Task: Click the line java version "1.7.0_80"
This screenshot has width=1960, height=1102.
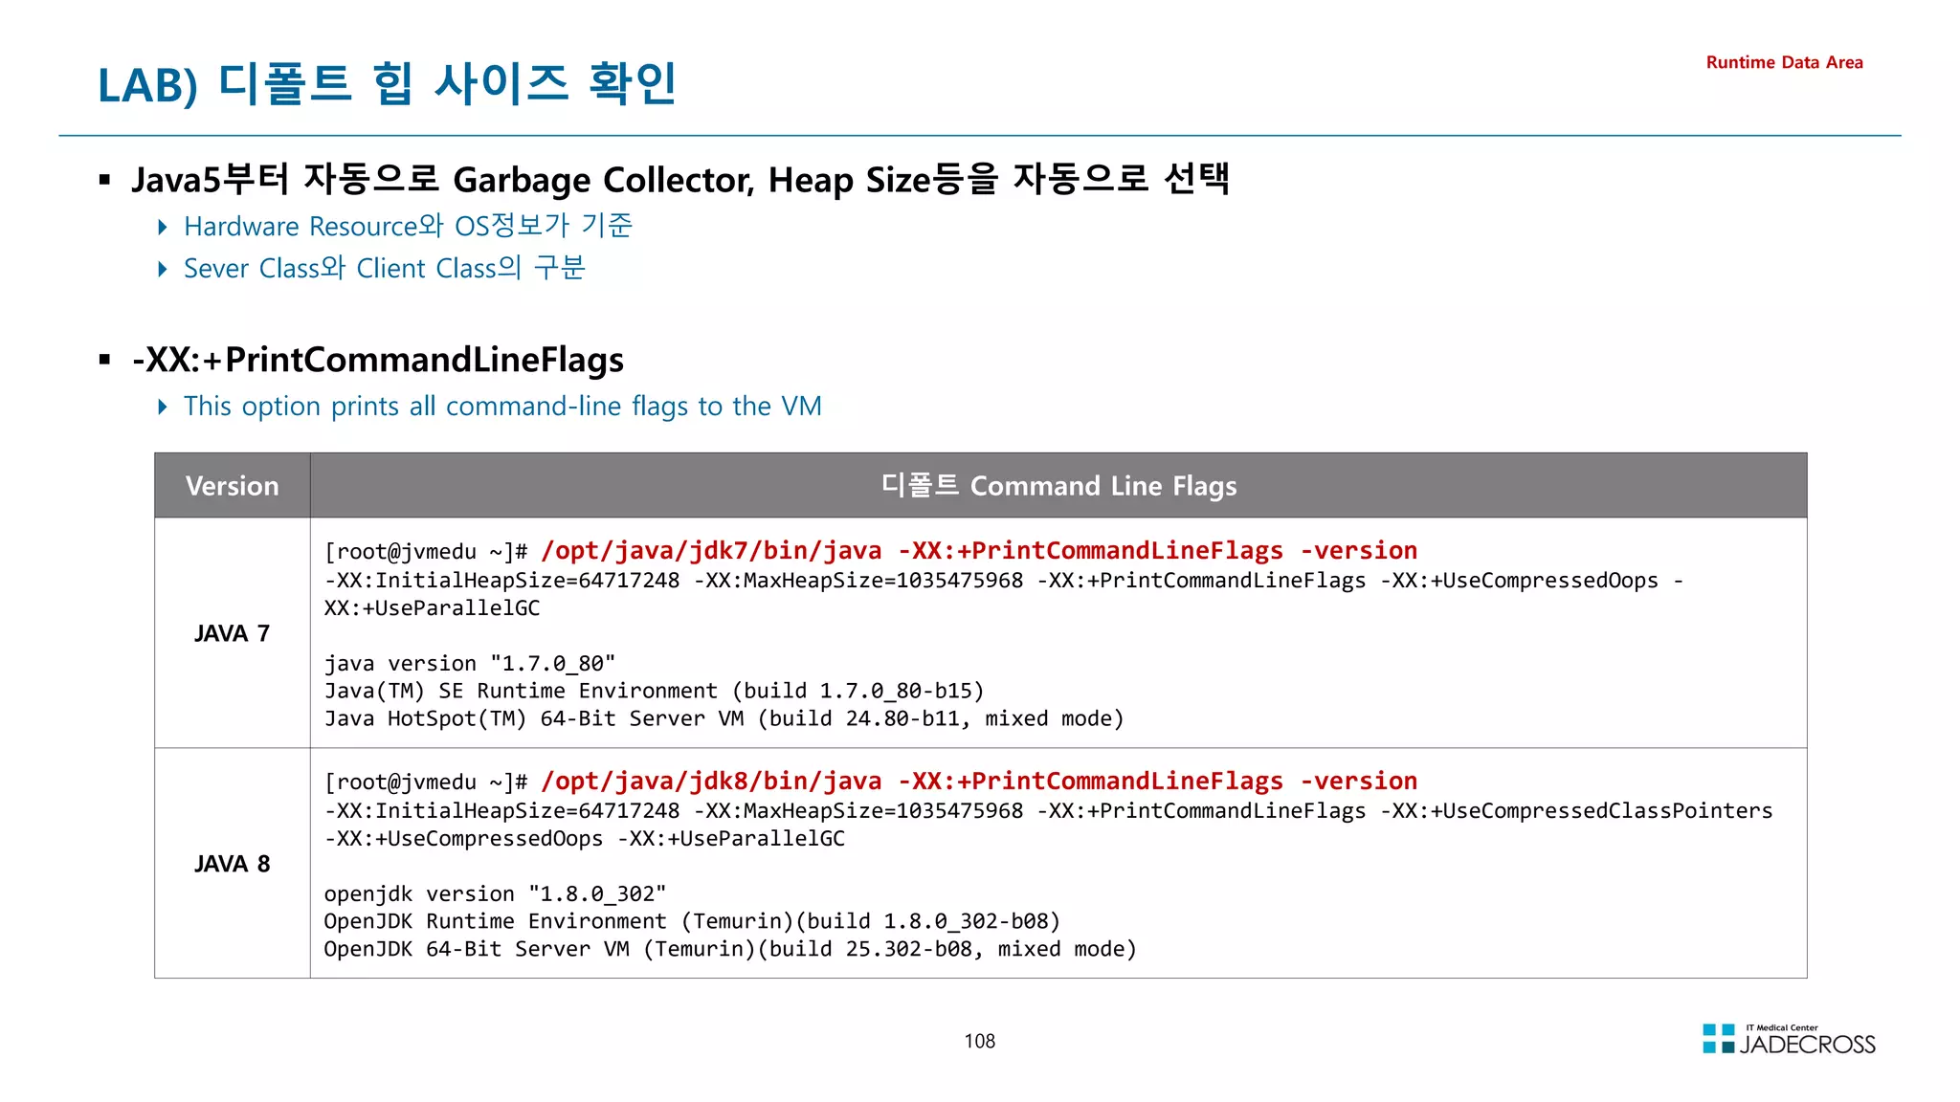Action: coord(470,664)
